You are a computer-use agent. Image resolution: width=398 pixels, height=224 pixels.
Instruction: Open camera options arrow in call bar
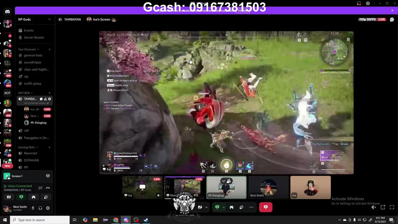pos(206,207)
